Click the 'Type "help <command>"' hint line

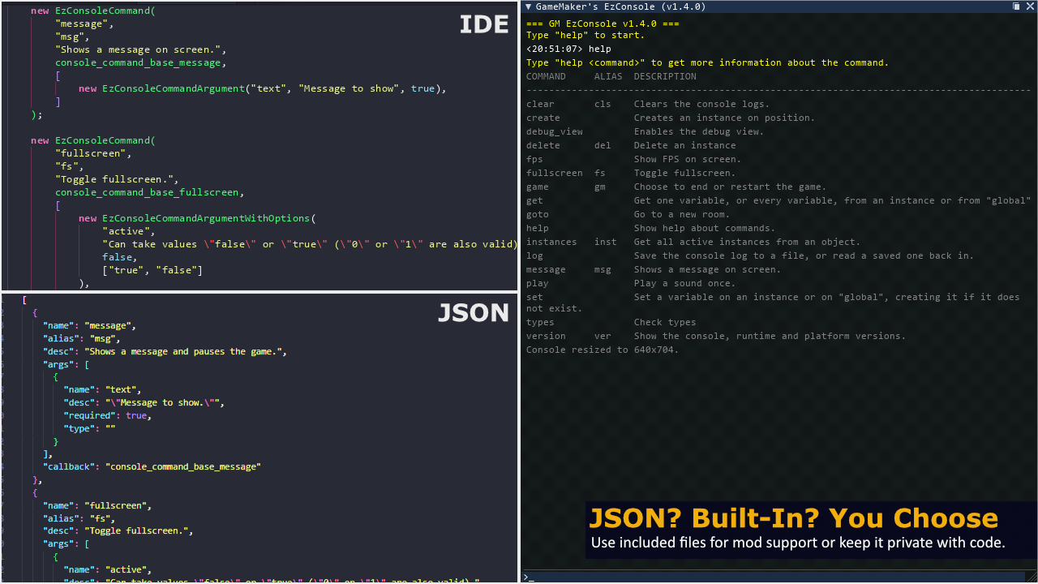707,62
